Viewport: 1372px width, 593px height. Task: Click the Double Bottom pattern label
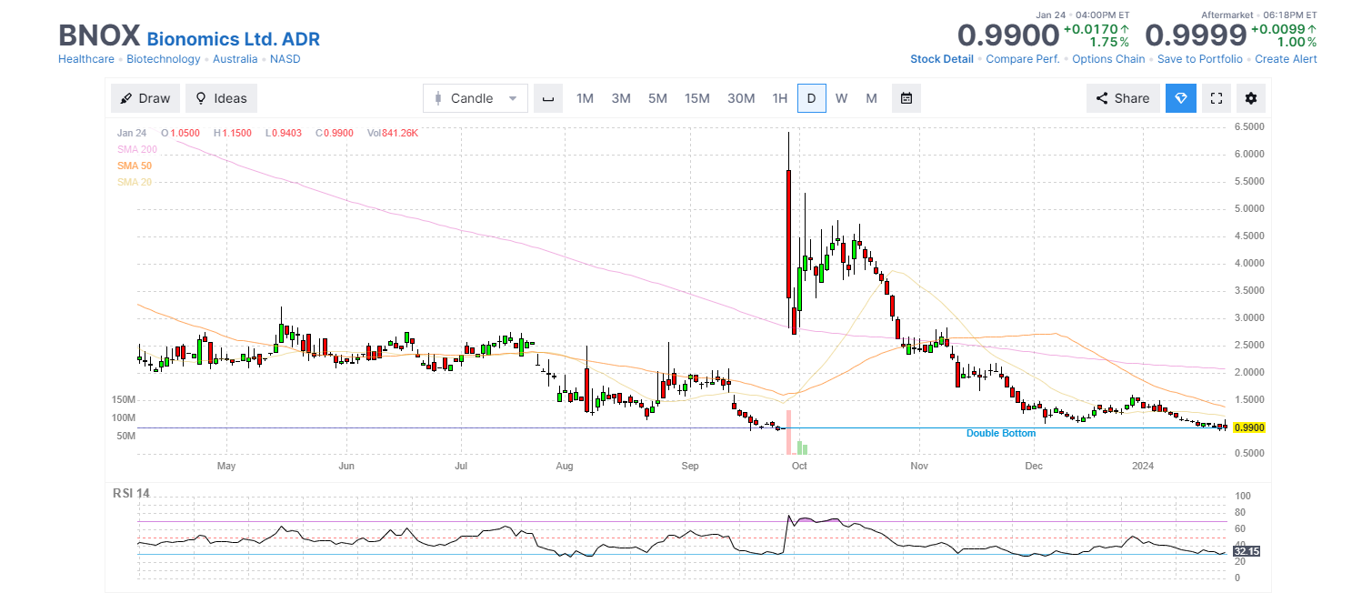[1000, 434]
